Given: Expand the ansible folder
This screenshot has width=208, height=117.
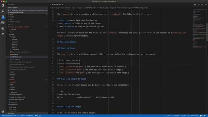Looking at the screenshot, I should coord(15,39).
